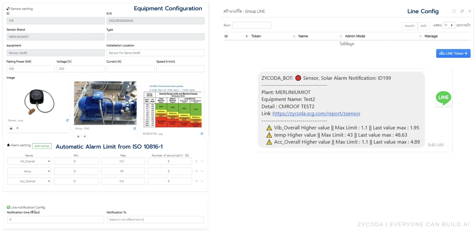
Task: Open the rows-per-page dropdown showing 10
Action: [449, 25]
